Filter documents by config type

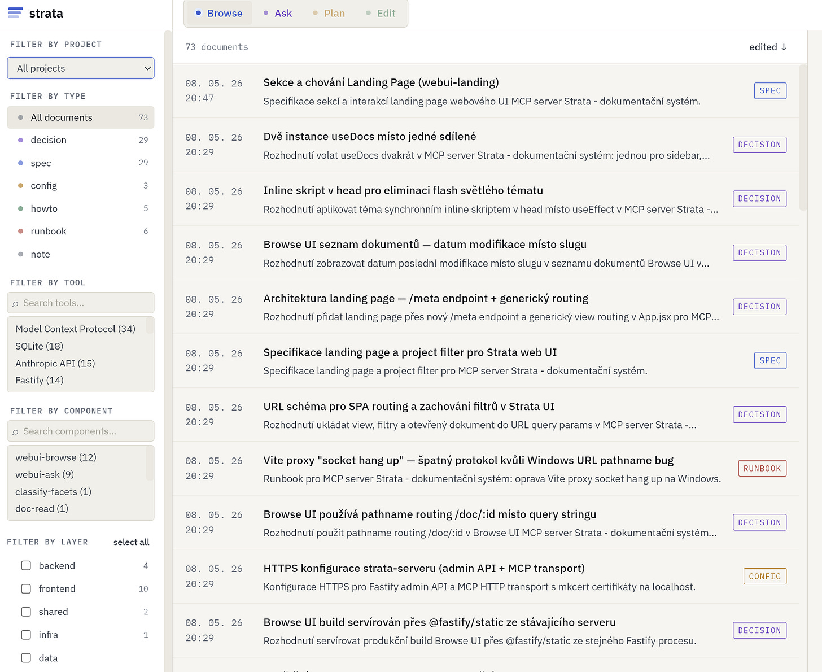coord(81,186)
